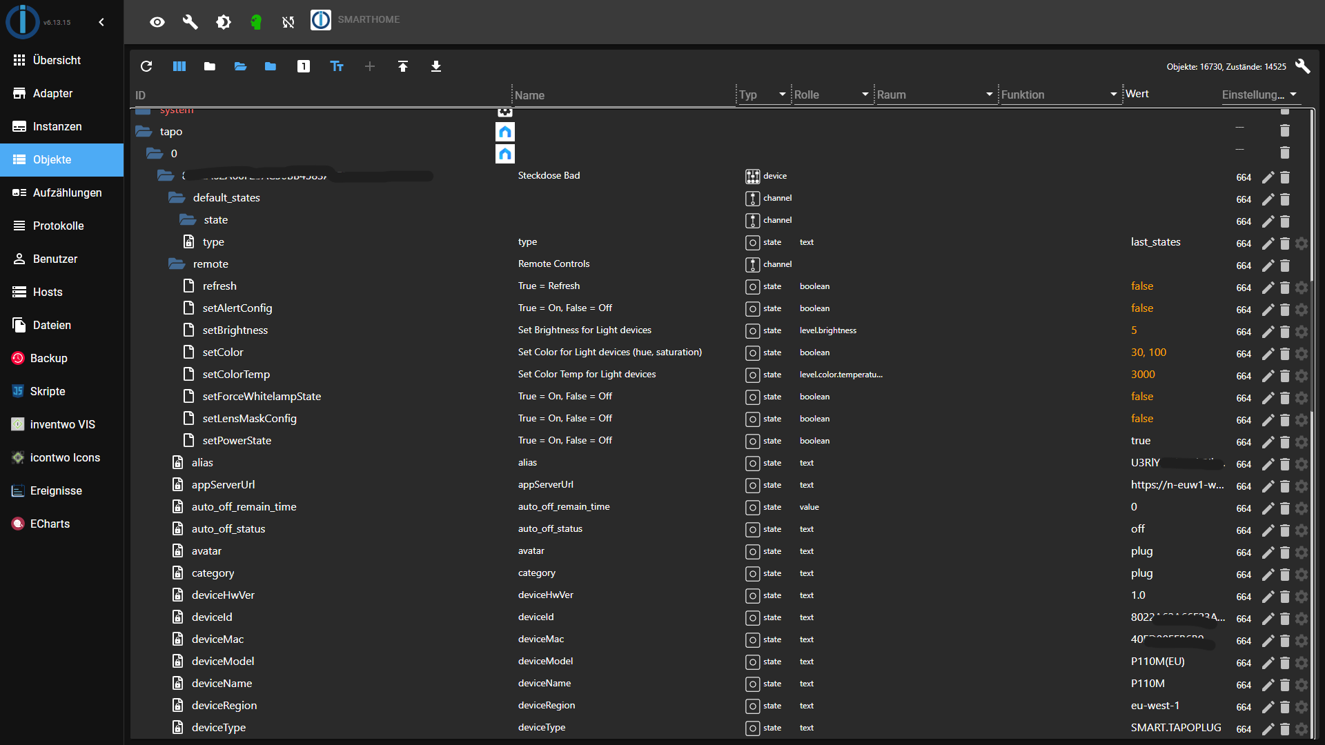Image resolution: width=1325 pixels, height=745 pixels.
Task: Edit the Steckdose Bad device object
Action: pyautogui.click(x=1268, y=177)
